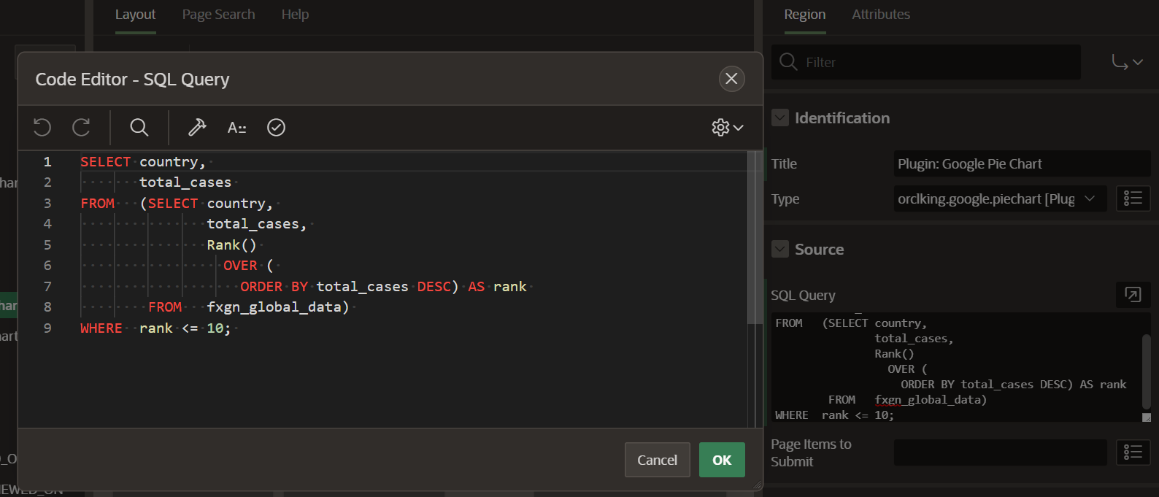
Task: Open the editor settings gear menu
Action: [x=728, y=128]
